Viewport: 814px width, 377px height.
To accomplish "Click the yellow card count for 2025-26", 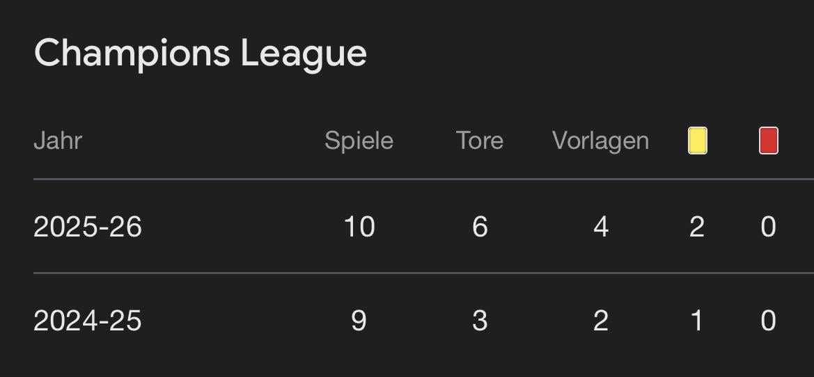I will coord(697,227).
